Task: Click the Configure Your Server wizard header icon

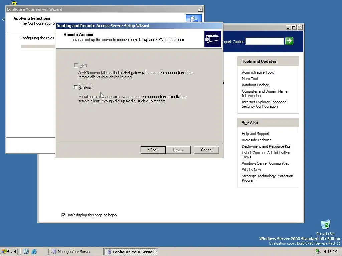Action: [194, 18]
